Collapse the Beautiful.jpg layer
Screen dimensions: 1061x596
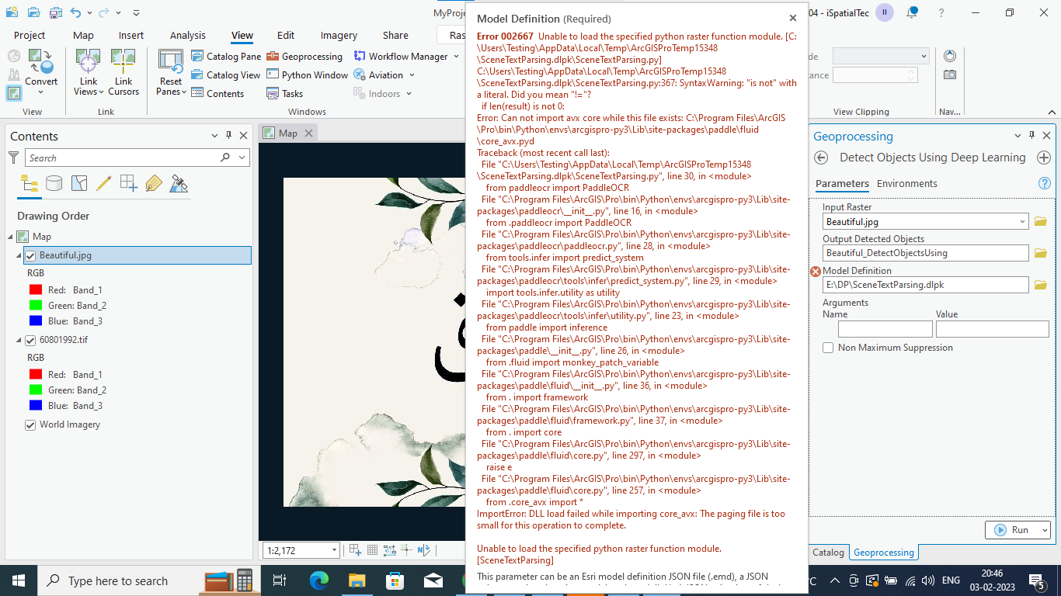coord(18,255)
